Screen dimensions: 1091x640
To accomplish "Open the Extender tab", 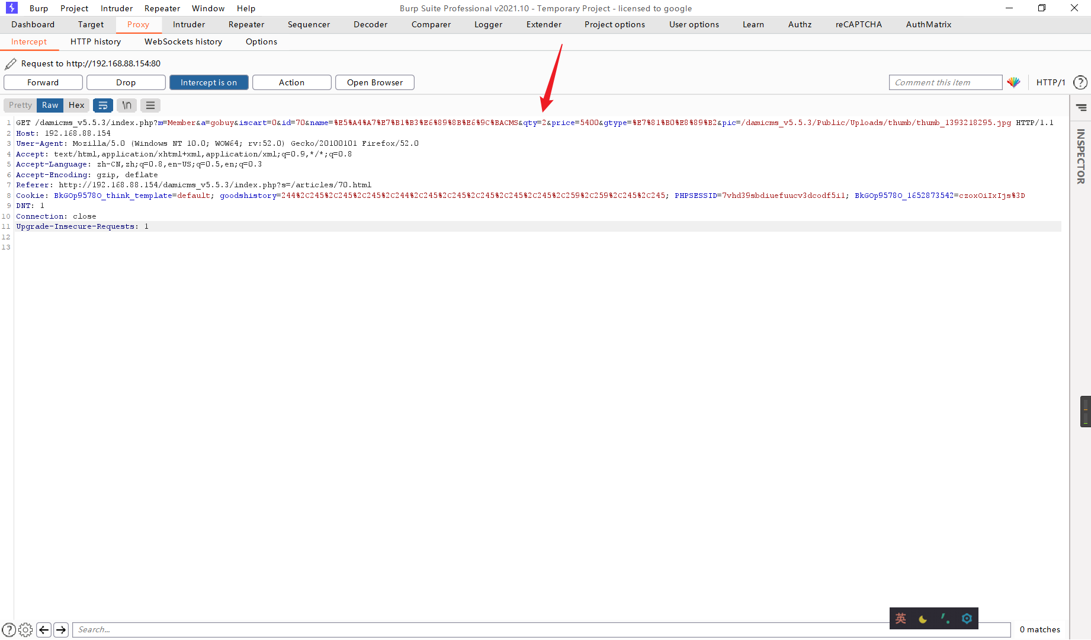I will point(544,24).
